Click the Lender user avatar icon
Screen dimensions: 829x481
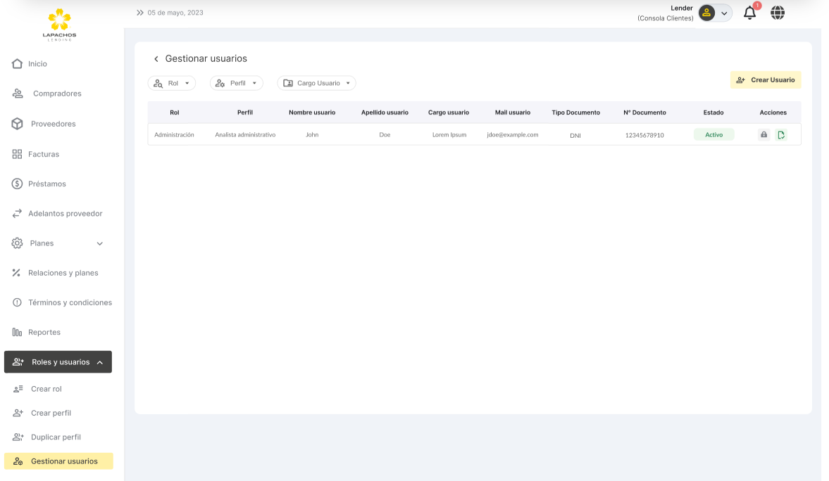pos(706,13)
